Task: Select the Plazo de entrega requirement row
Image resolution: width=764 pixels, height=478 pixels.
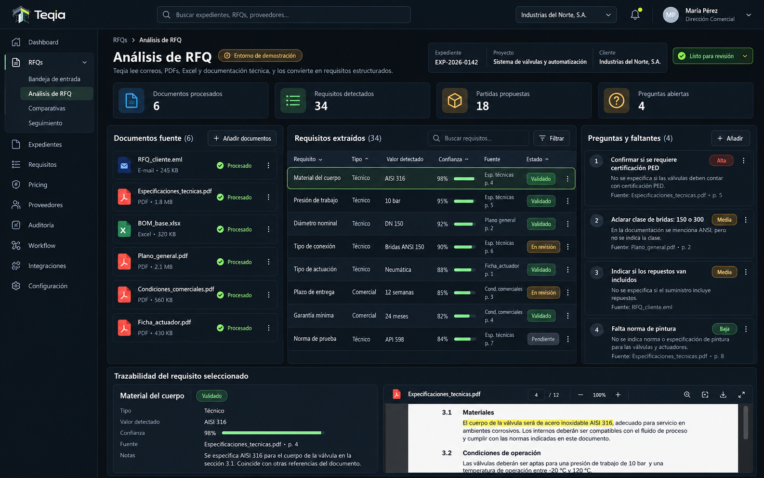Action: coord(431,292)
